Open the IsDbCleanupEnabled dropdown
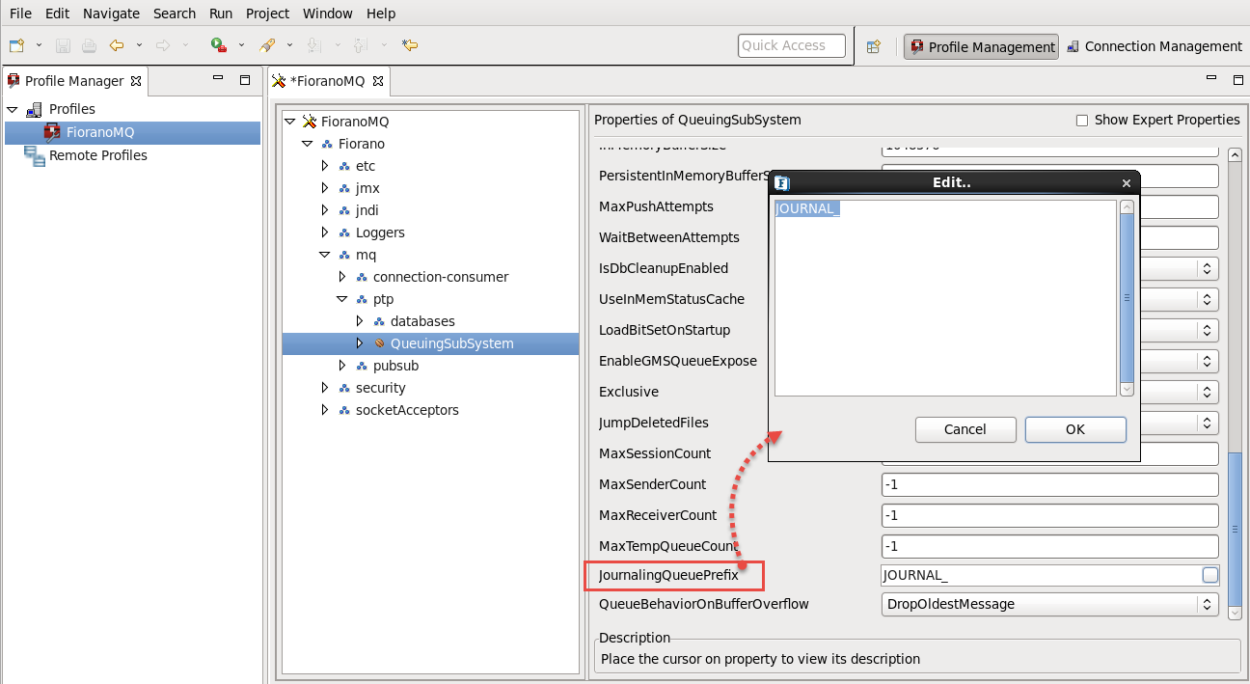The image size is (1250, 684). [x=1180, y=268]
